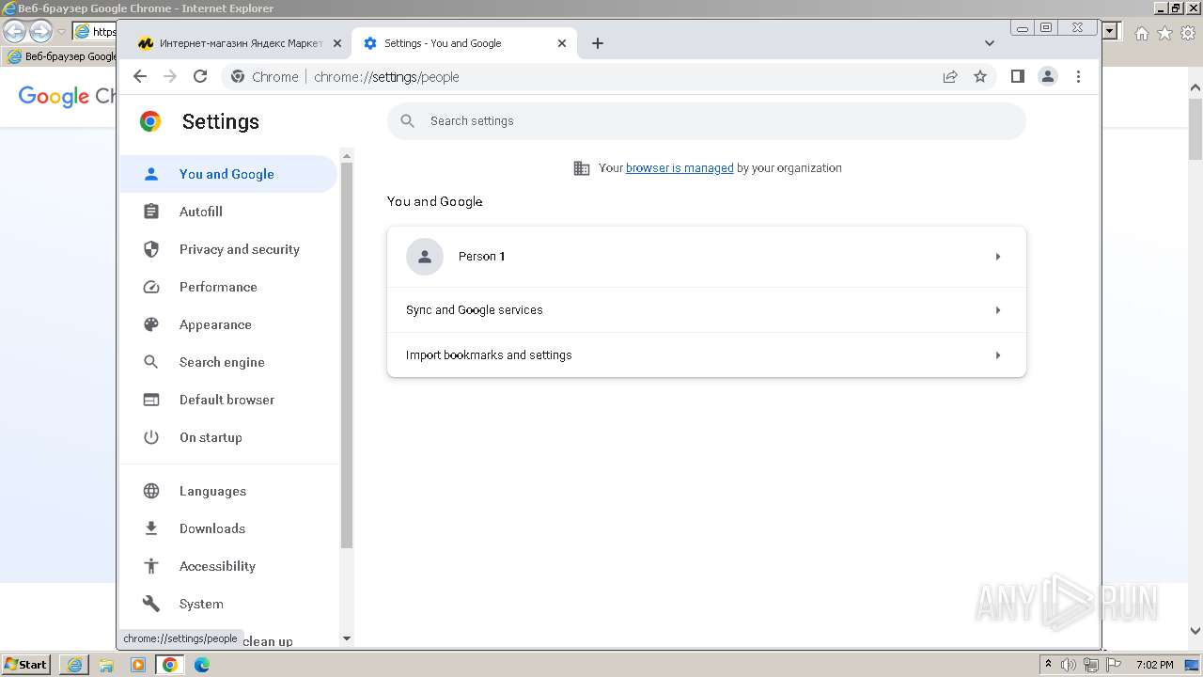The height and width of the screenshot is (677, 1203).
Task: Click Internet Explorer back button
Action: click(x=14, y=32)
